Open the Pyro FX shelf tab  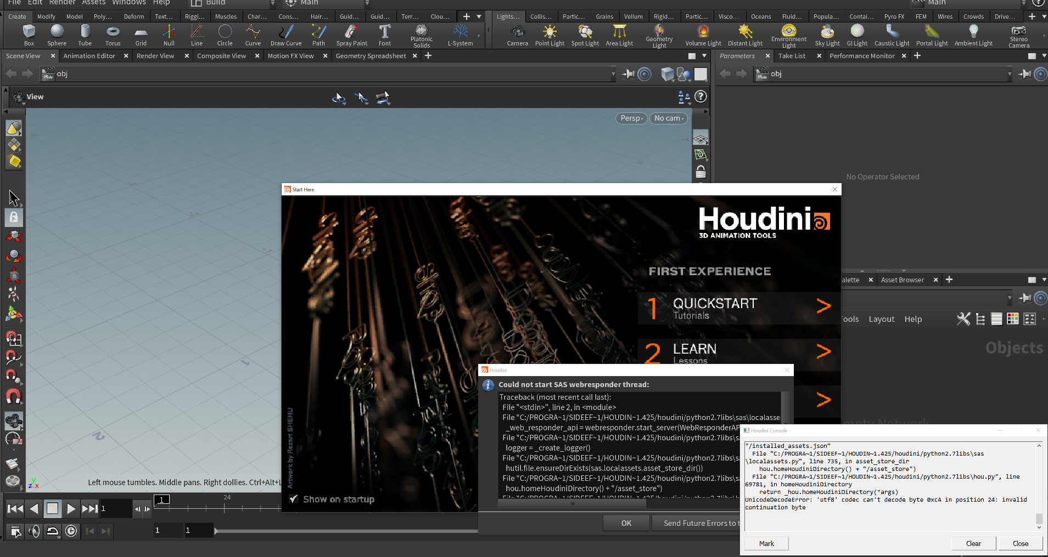[894, 16]
